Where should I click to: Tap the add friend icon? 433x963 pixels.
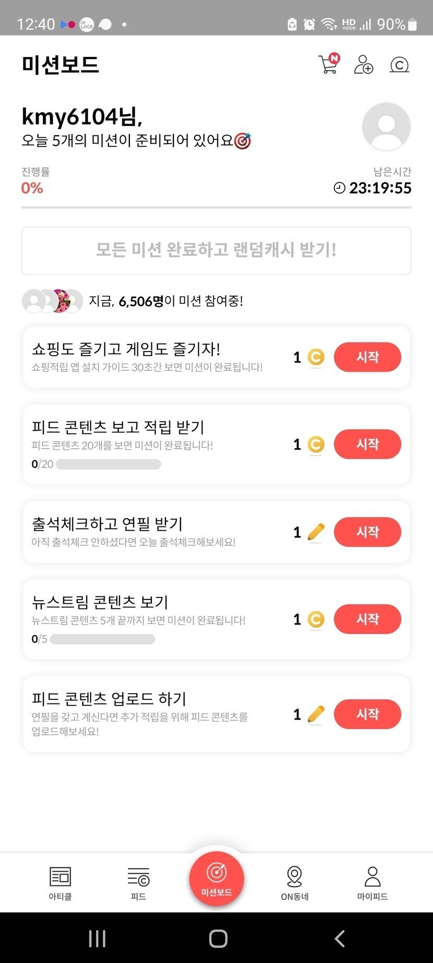[364, 65]
